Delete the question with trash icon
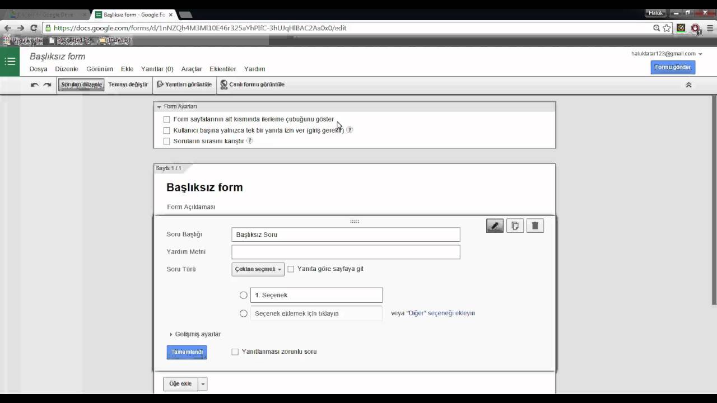717x403 pixels. tap(535, 226)
